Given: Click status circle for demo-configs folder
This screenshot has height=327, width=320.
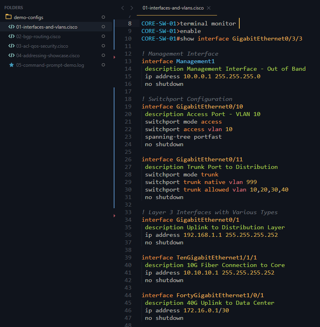Looking at the screenshot, I should (x=103, y=17).
